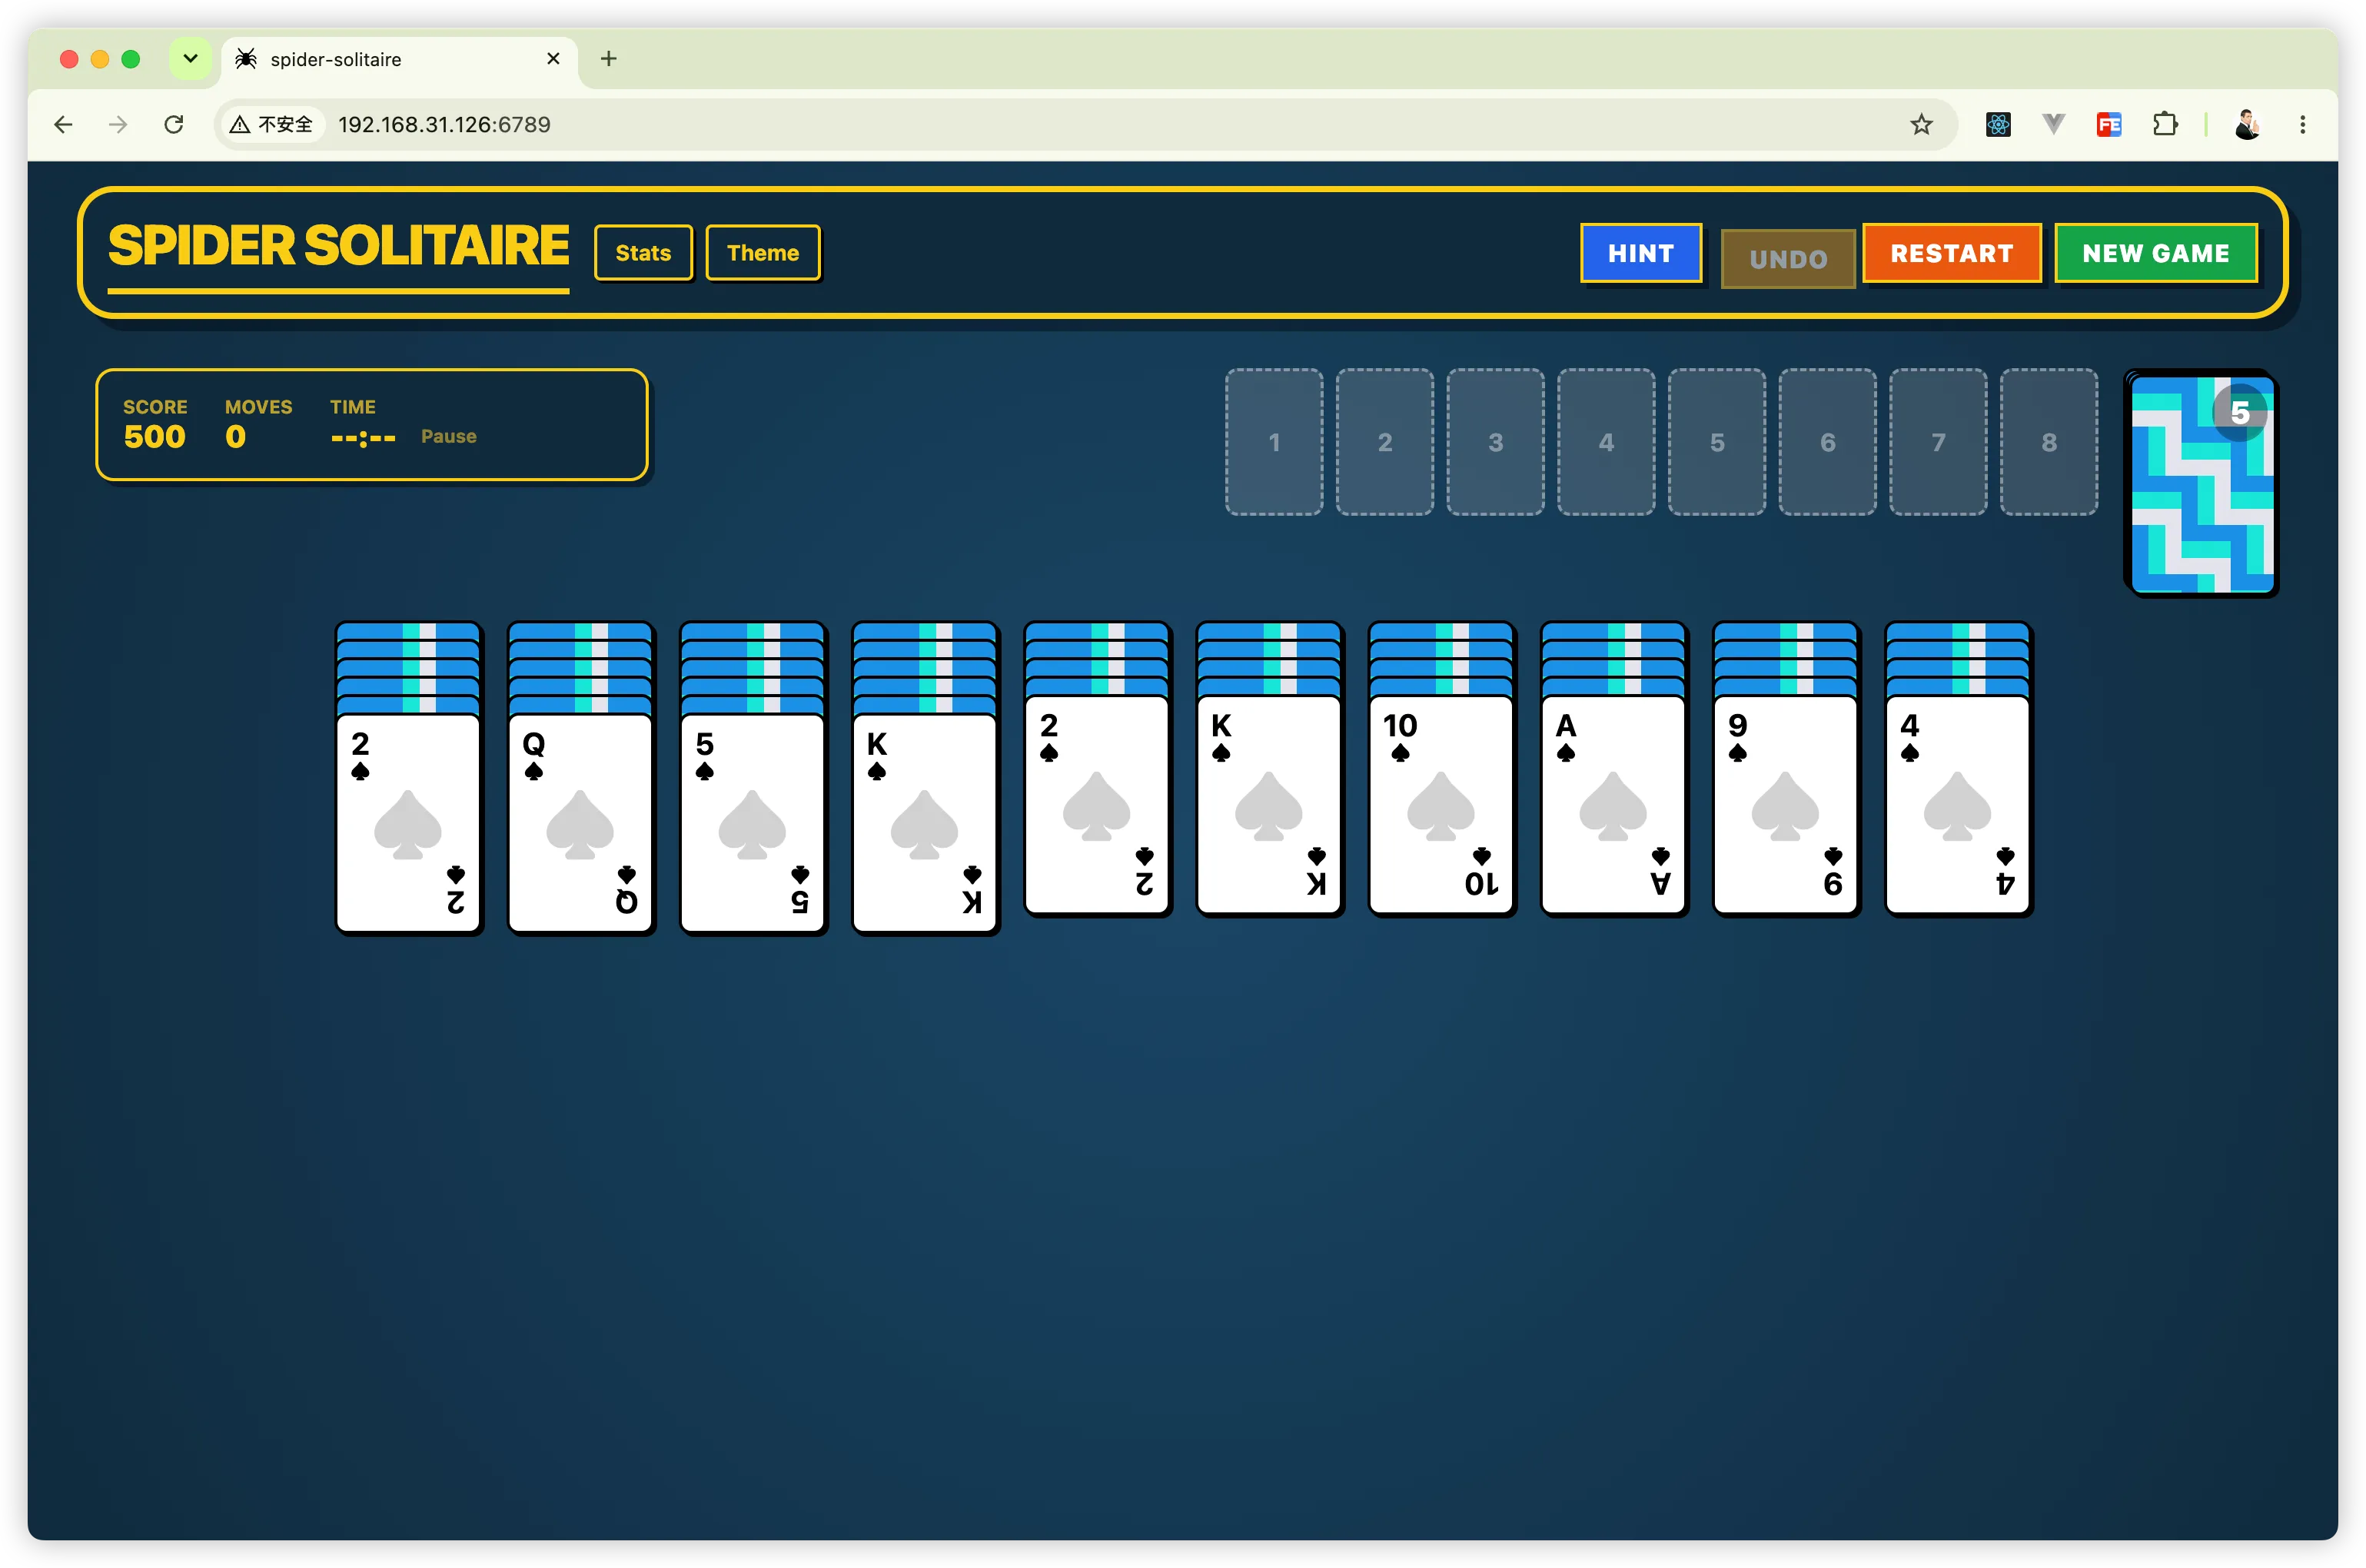Click foundation slot 1
Screen dimensions: 2366x1568
click(x=1274, y=442)
